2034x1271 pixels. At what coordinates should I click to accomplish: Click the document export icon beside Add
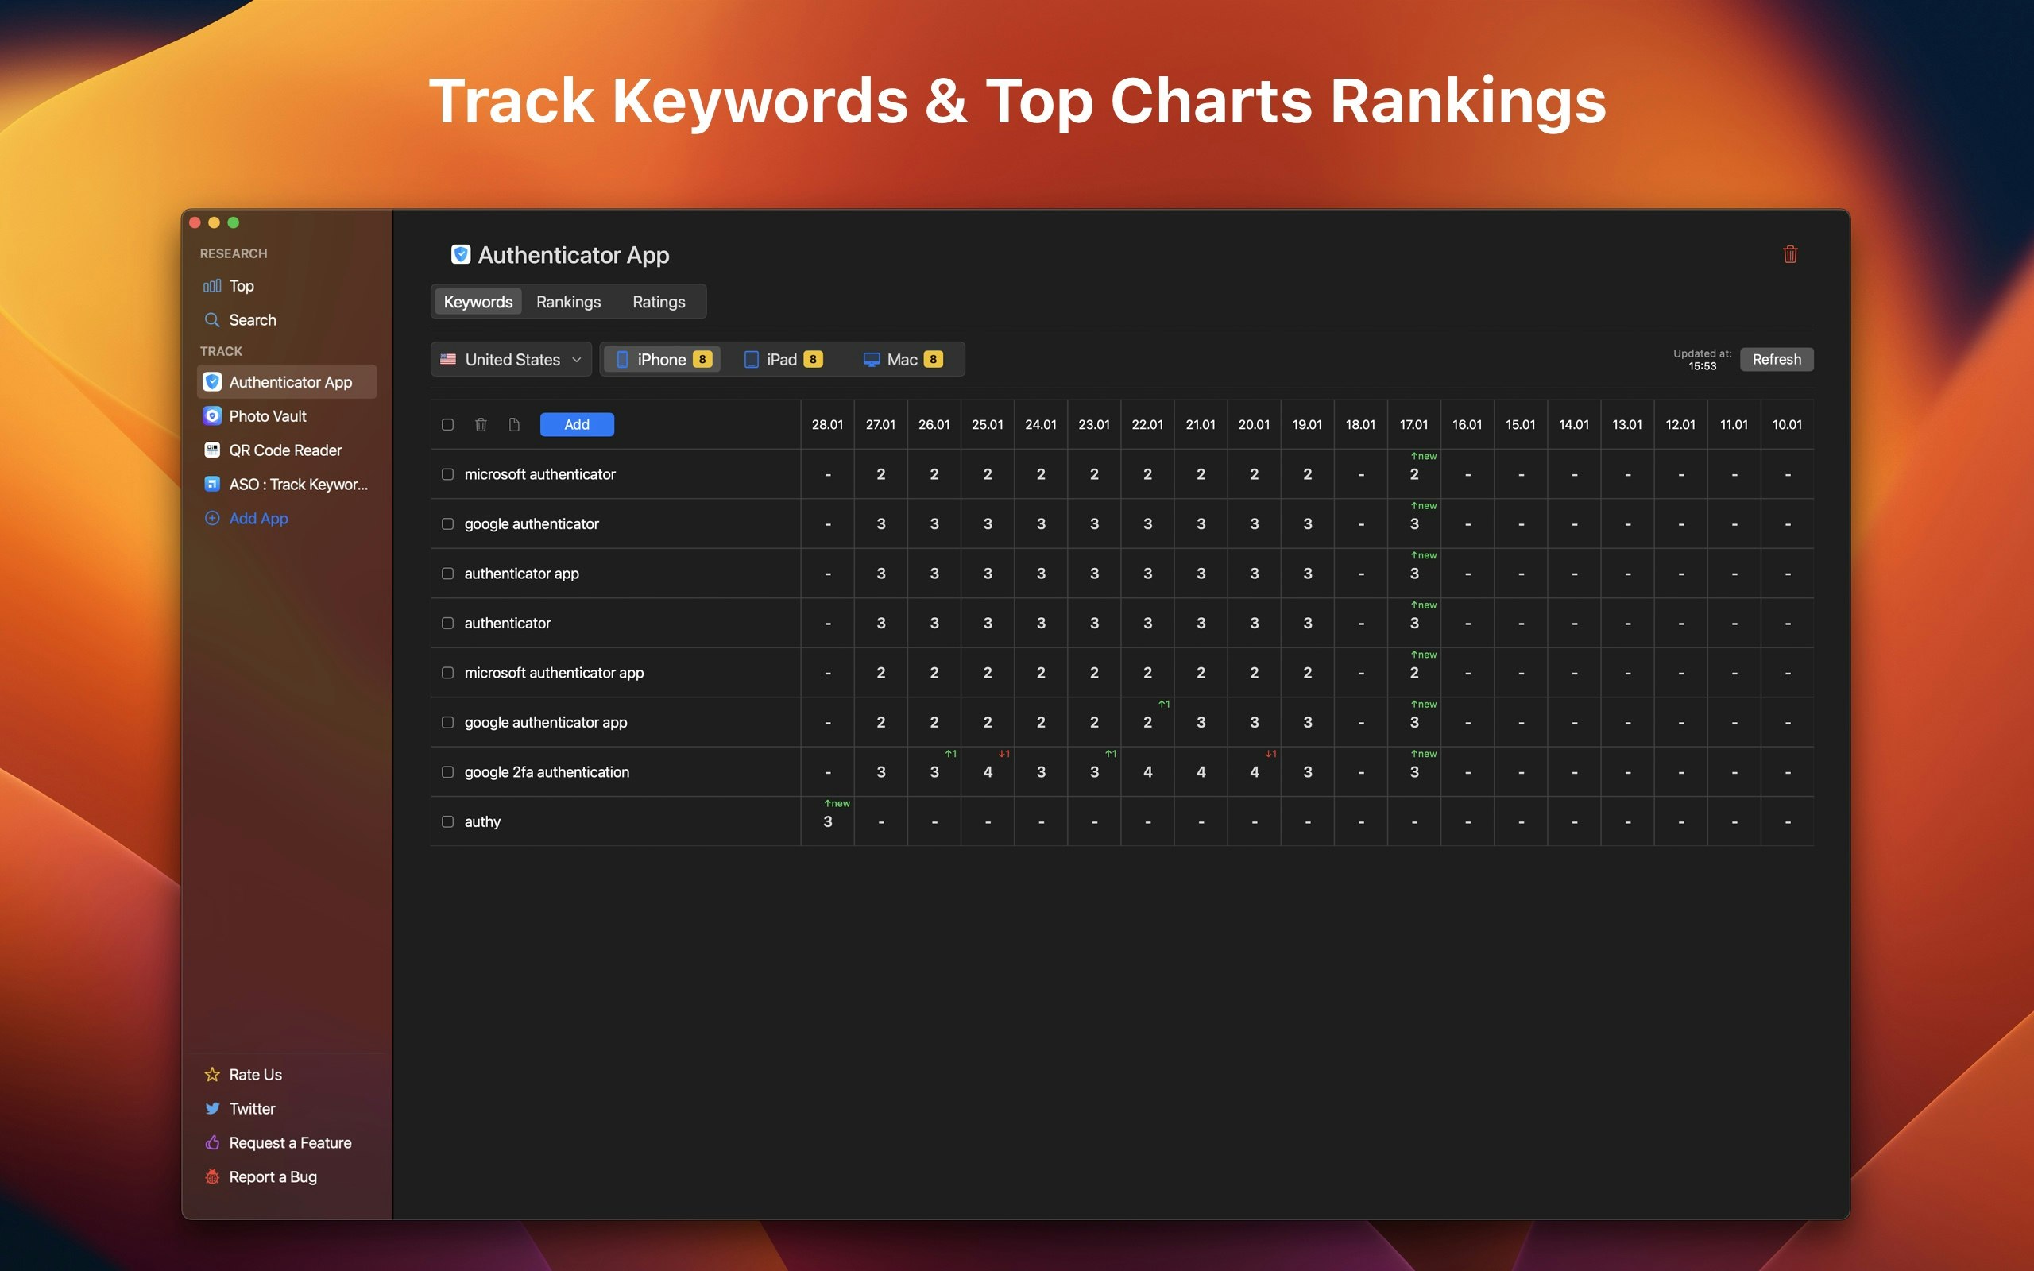click(514, 424)
